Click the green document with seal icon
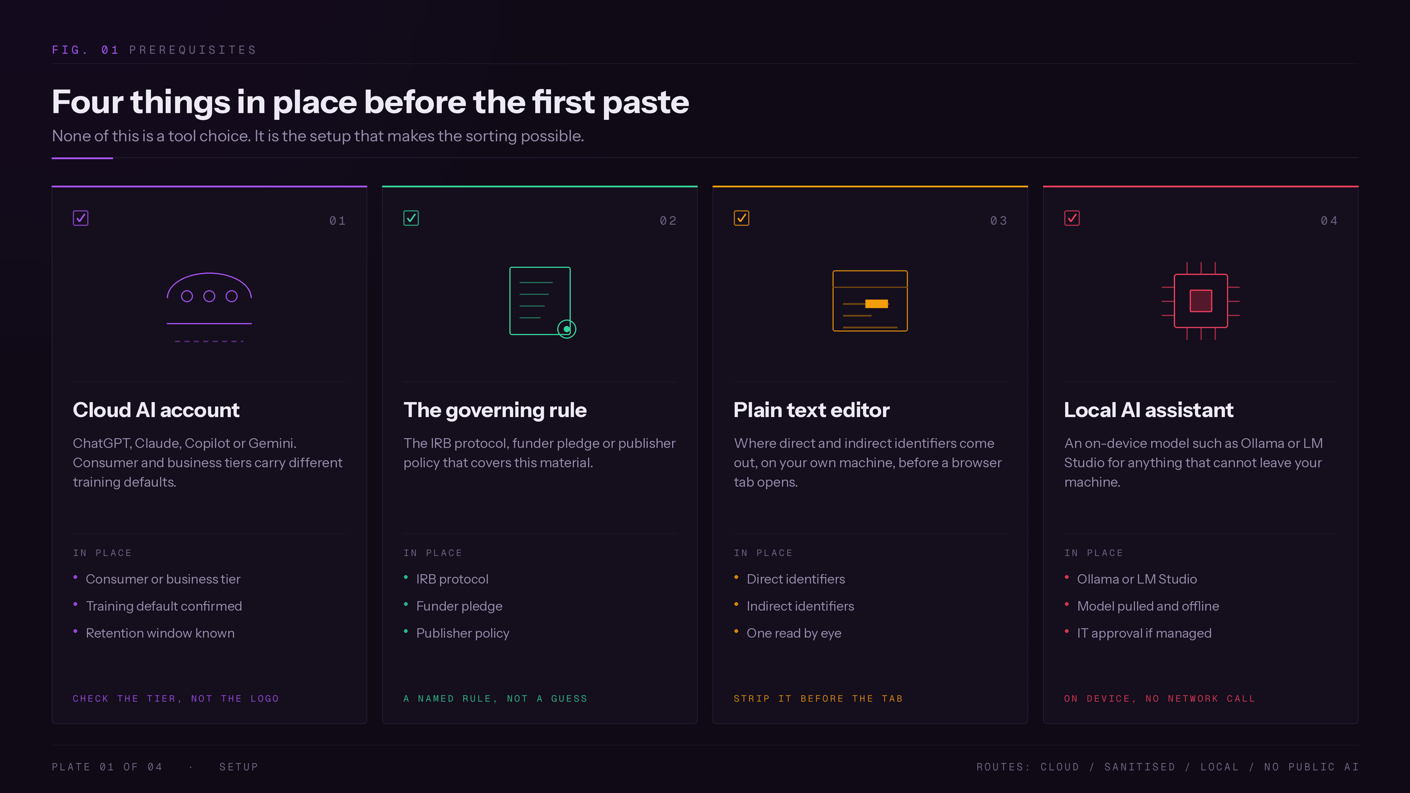The width and height of the screenshot is (1410, 793). 542,303
